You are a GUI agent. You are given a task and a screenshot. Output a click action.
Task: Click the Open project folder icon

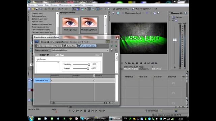pos(33,9)
